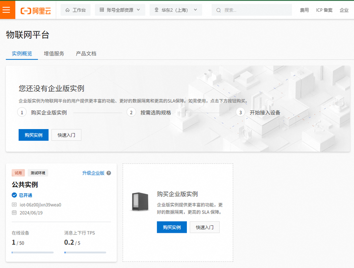Click the 试用 tag on public instance
The image size is (354, 268).
tap(18, 173)
